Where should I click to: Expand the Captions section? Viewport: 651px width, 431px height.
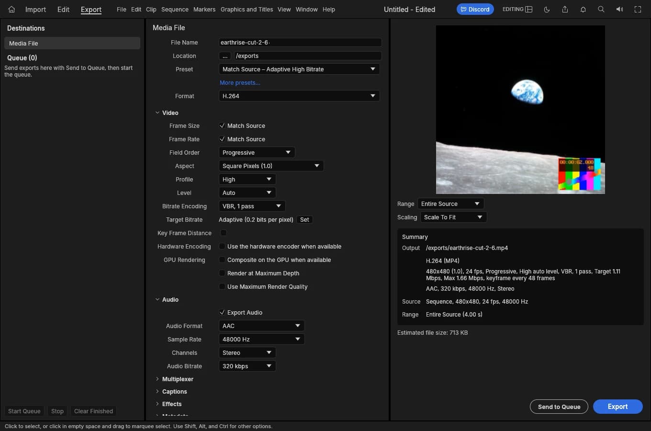(x=157, y=391)
